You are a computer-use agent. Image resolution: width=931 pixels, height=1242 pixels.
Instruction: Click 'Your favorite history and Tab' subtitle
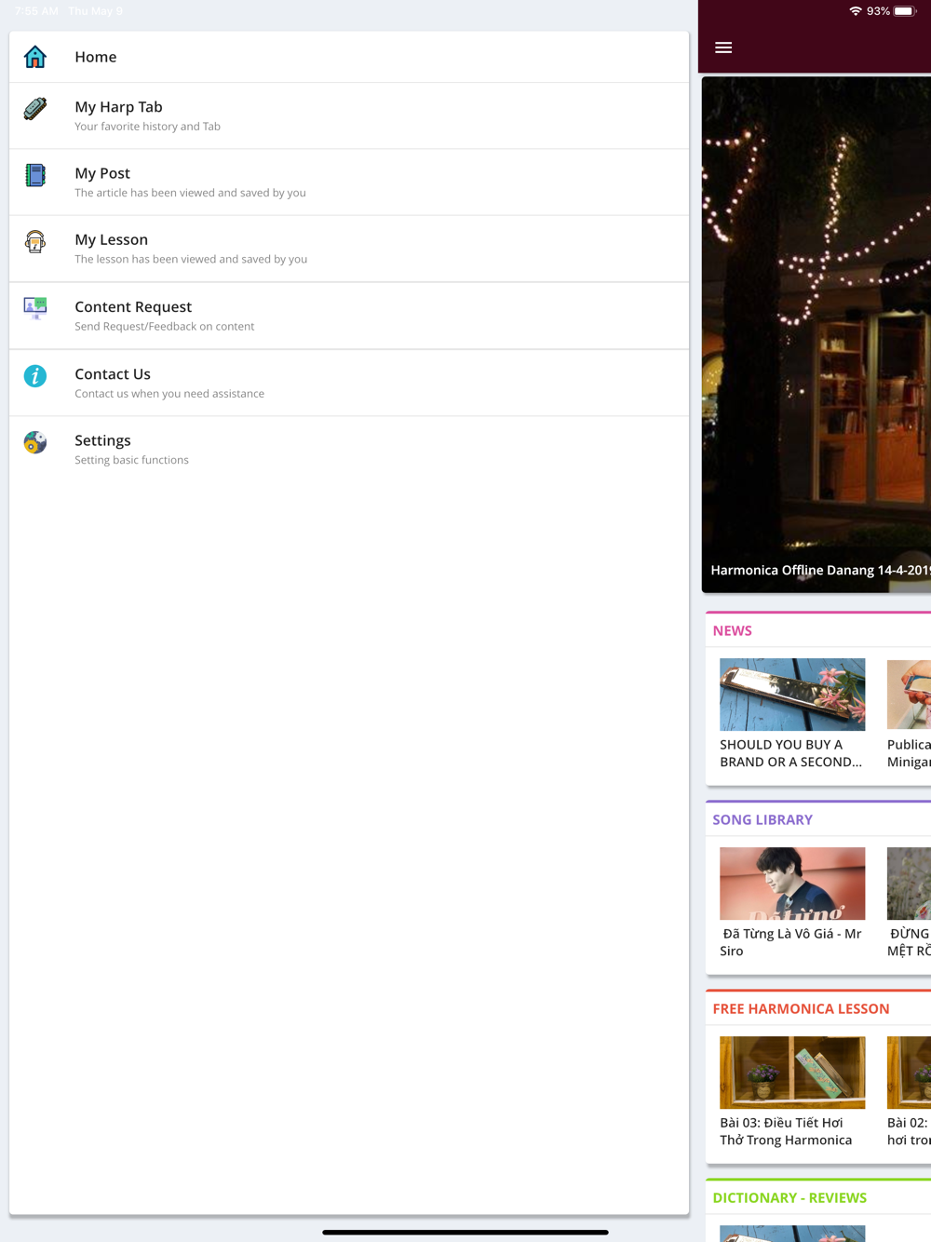click(147, 127)
